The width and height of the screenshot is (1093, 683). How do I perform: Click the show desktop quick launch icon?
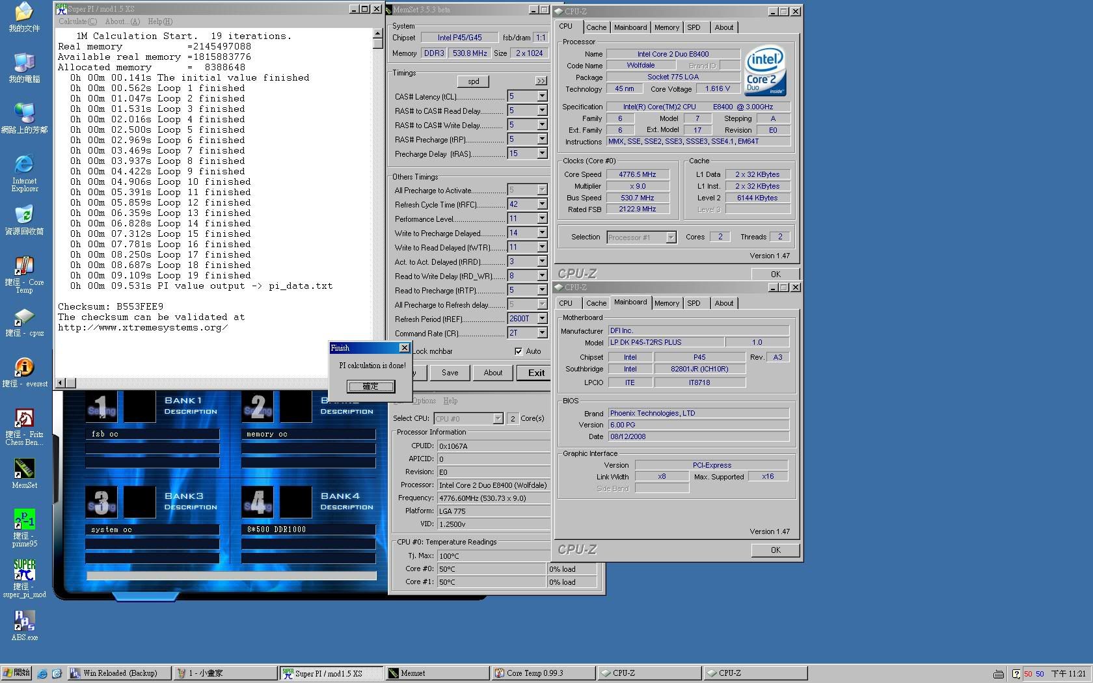(x=57, y=673)
